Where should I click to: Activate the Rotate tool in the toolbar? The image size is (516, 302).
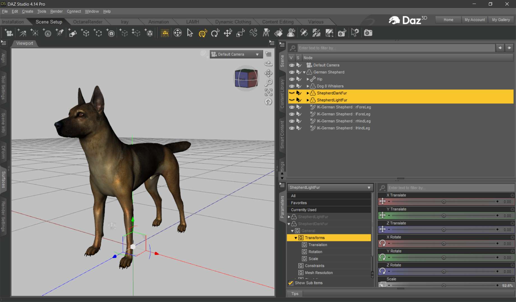(x=215, y=33)
